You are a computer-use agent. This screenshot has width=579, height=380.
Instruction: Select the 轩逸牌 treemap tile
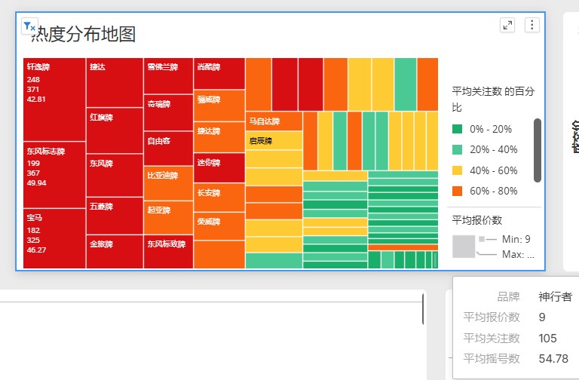pyautogui.click(x=54, y=98)
